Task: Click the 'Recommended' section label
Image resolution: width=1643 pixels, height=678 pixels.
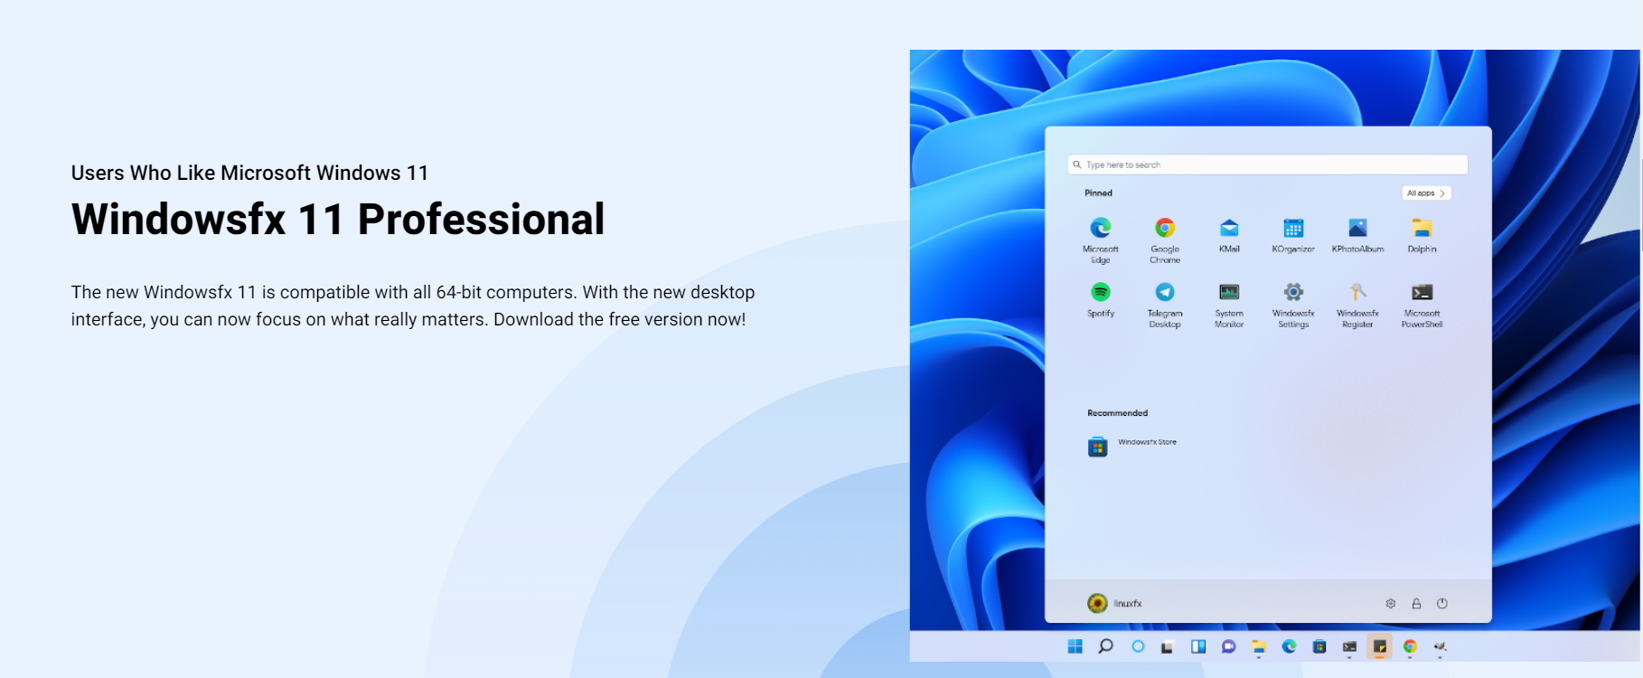Action: click(1117, 413)
